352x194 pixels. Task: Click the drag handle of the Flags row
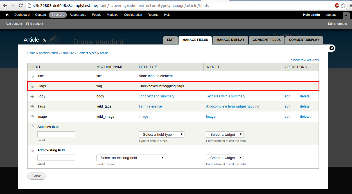tap(32, 86)
